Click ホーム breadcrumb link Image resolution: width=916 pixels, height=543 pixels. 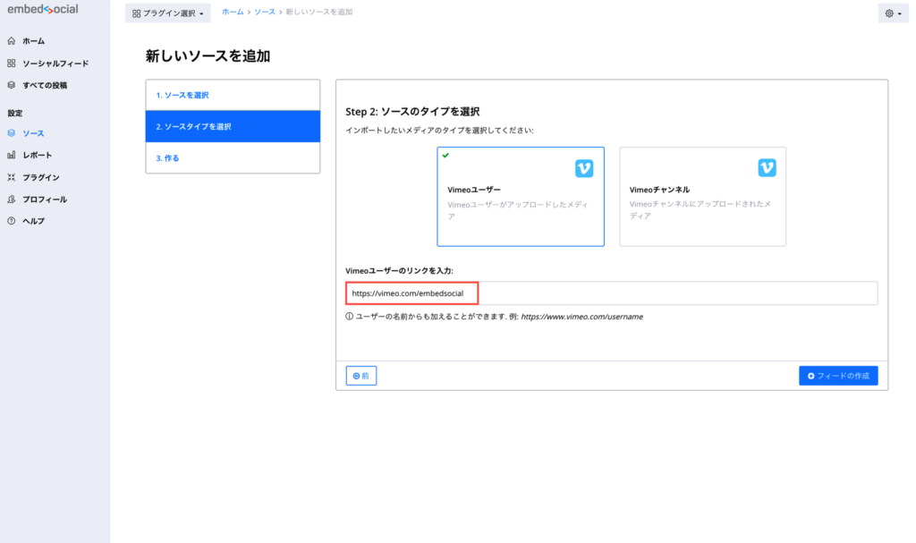(233, 12)
